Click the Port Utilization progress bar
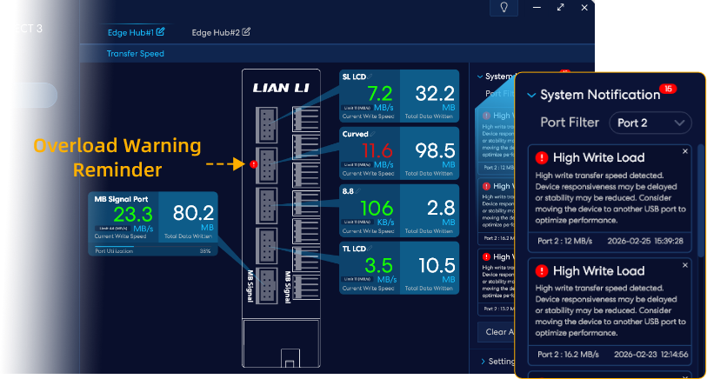707x379 pixels. pos(152,247)
